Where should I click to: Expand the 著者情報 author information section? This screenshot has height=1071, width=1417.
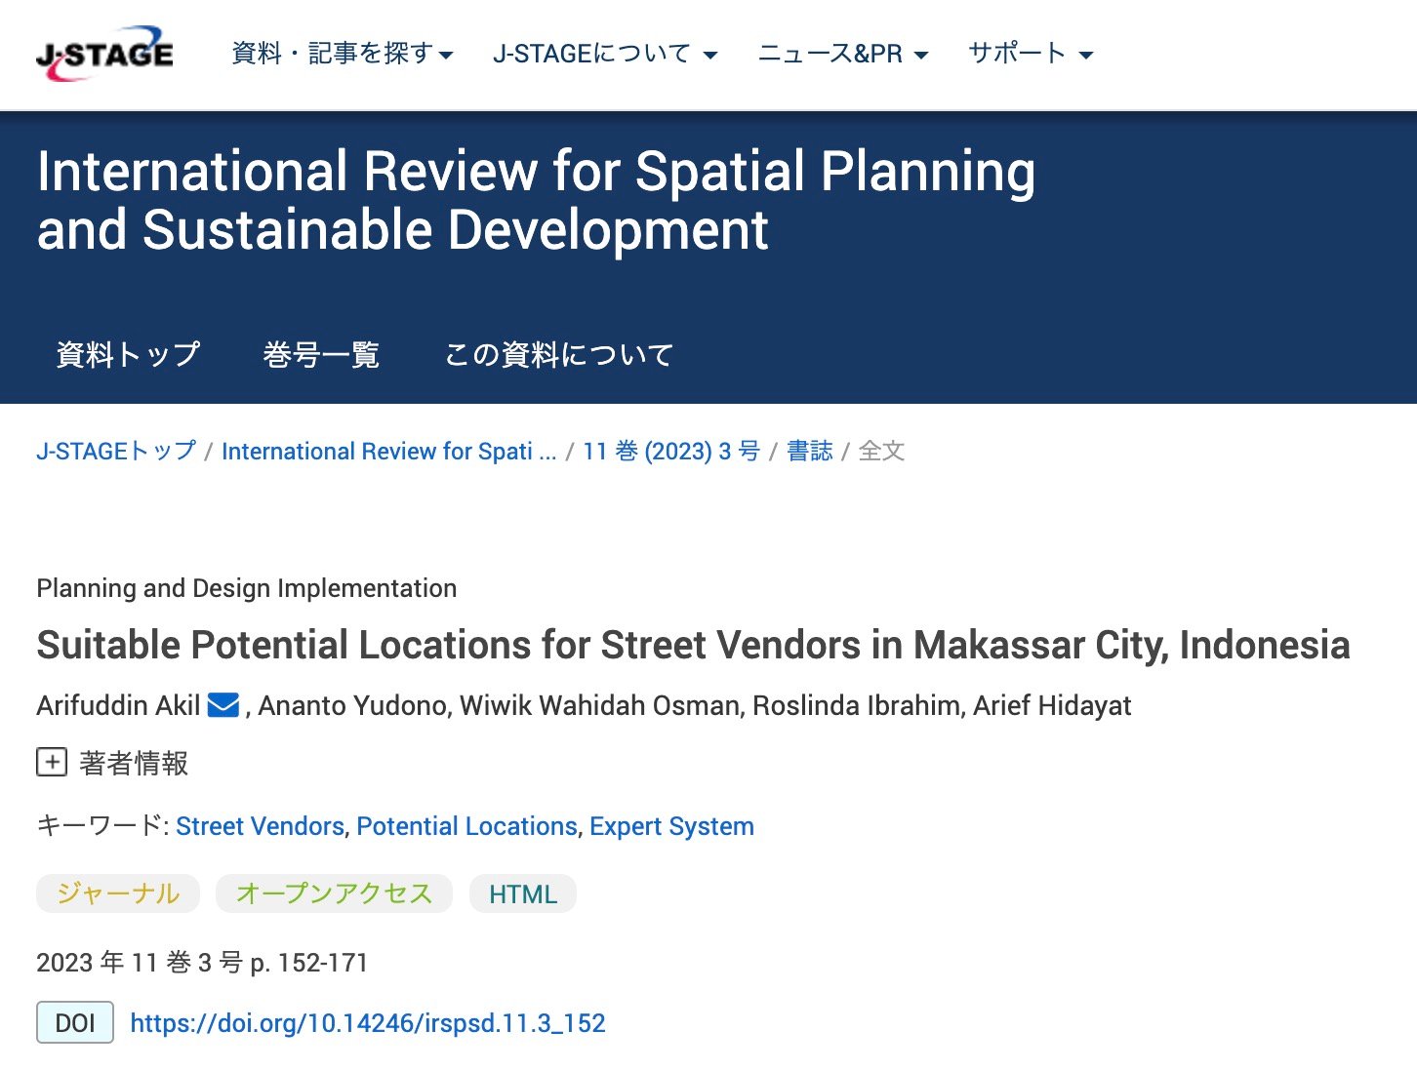(52, 763)
